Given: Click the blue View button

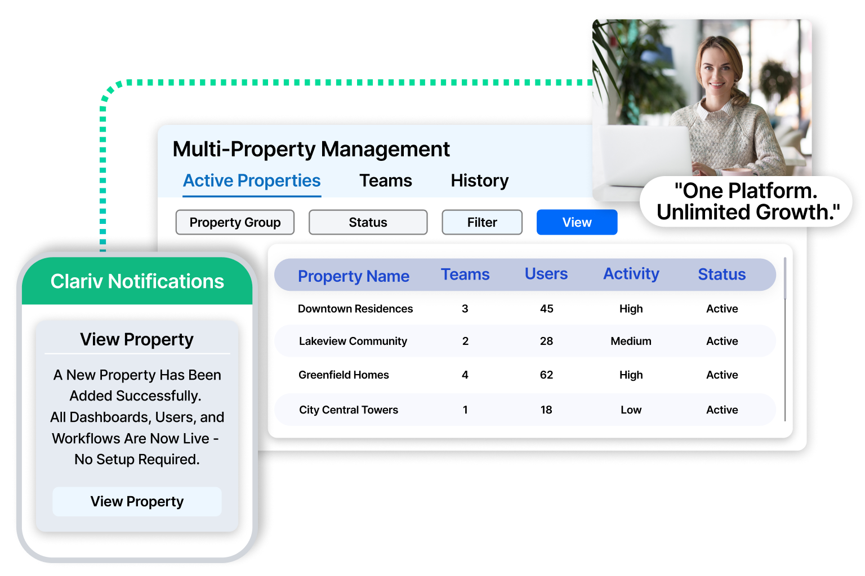Looking at the screenshot, I should tap(577, 222).
